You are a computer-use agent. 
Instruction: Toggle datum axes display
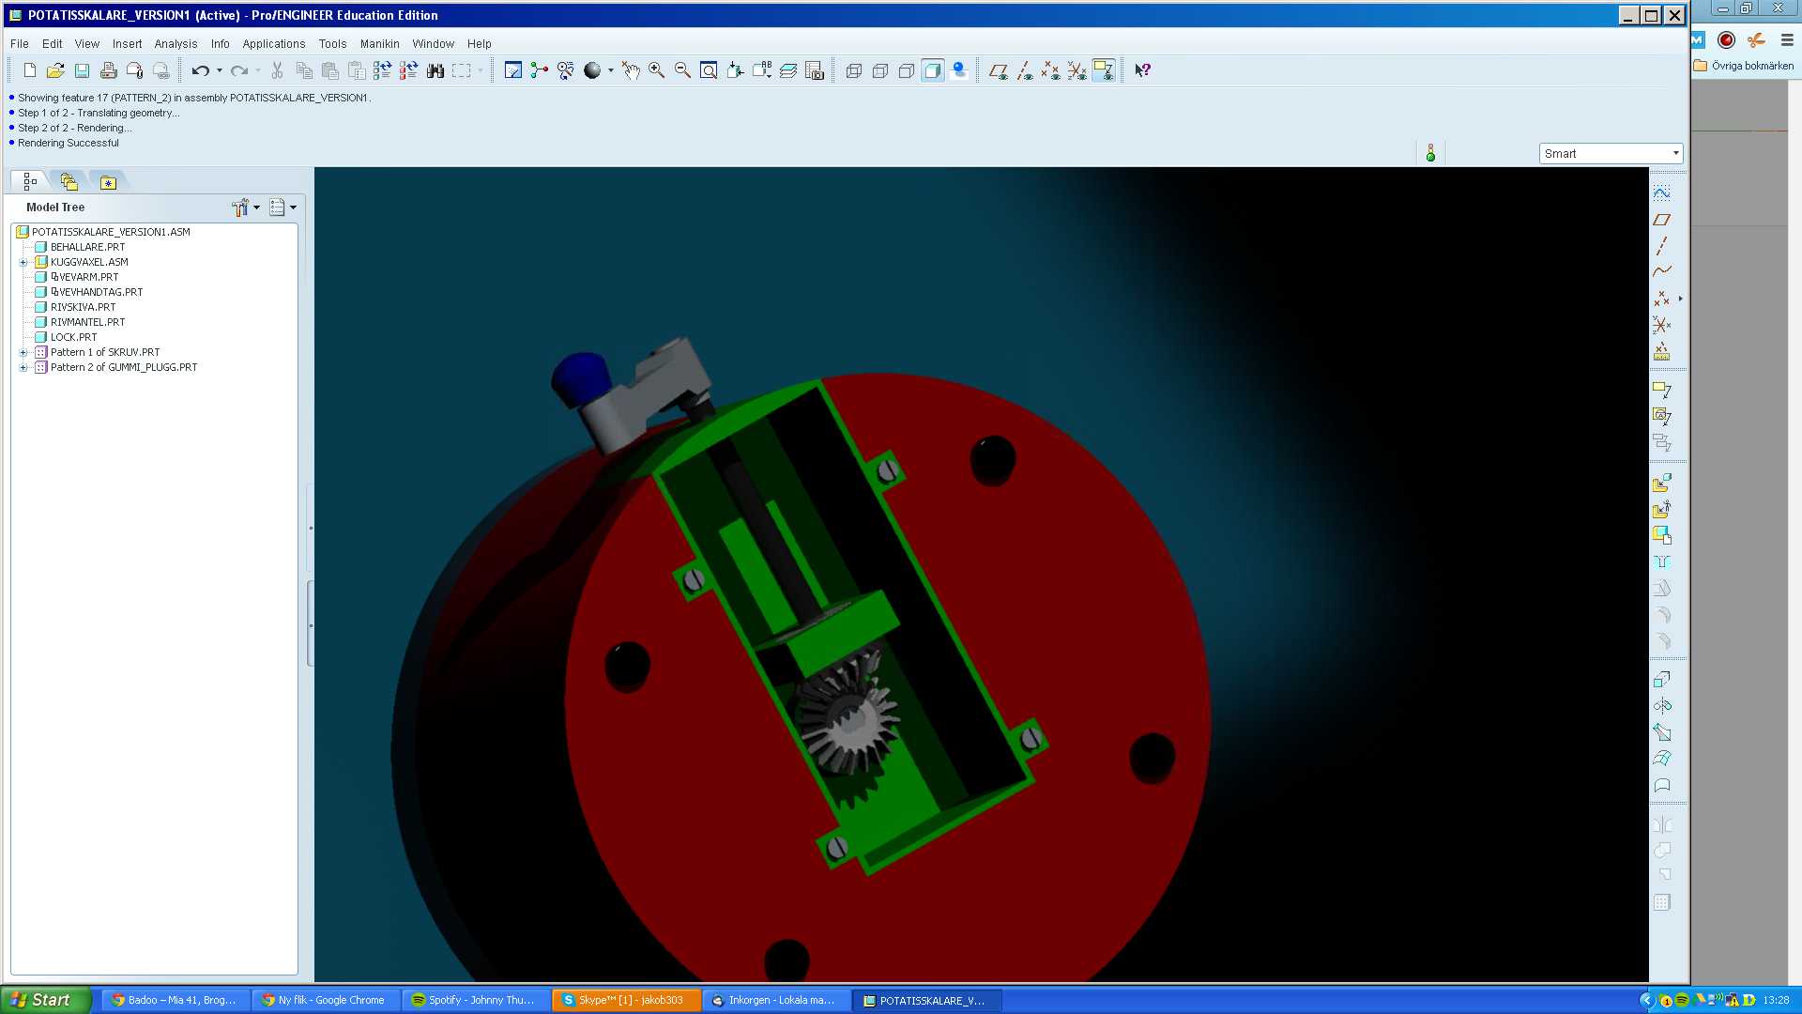click(1025, 70)
